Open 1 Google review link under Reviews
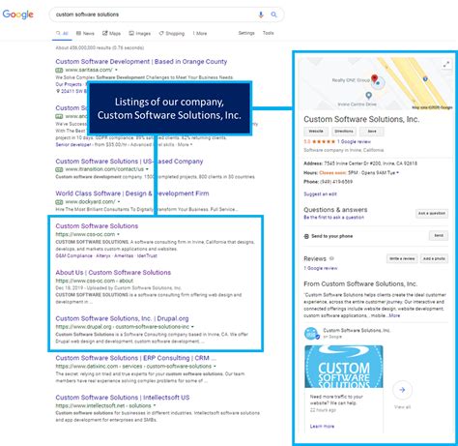The height and width of the screenshot is (446, 458). (x=321, y=268)
